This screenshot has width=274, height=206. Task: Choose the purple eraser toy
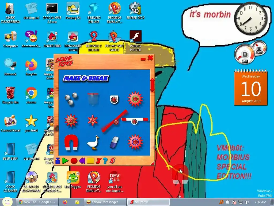pyautogui.click(x=114, y=142)
